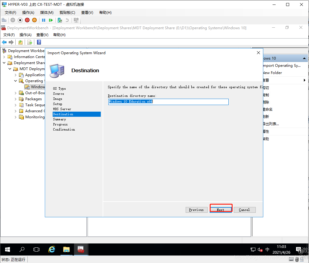Image resolution: width=309 pixels, height=263 pixels.
Task: Click New Folder in Actions pane
Action: point(272,73)
